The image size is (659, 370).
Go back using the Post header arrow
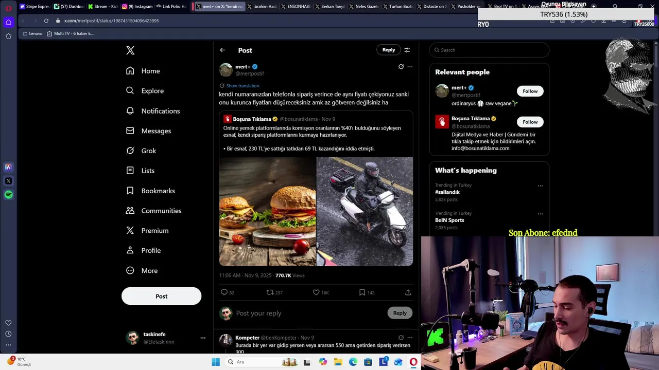point(222,50)
